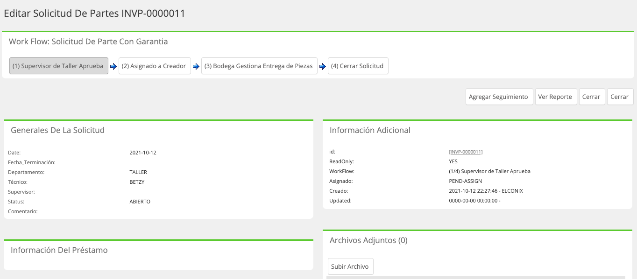Click the Editar Solicitud De Partes page title

pyautogui.click(x=94, y=14)
